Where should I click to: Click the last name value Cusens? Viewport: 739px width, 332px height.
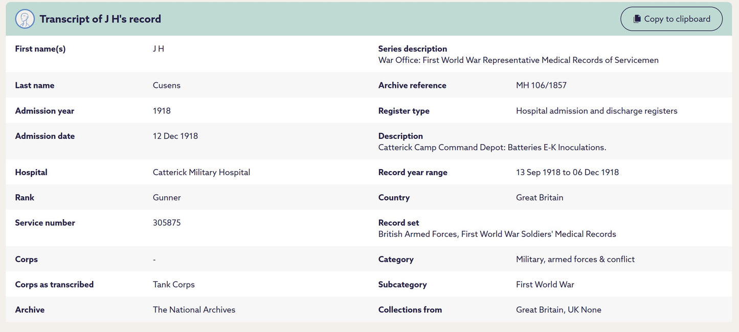point(167,85)
